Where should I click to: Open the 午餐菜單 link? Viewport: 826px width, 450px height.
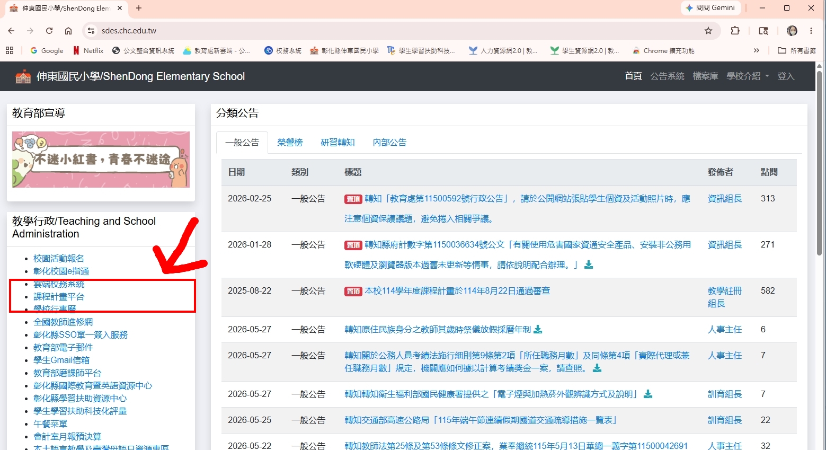[50, 424]
